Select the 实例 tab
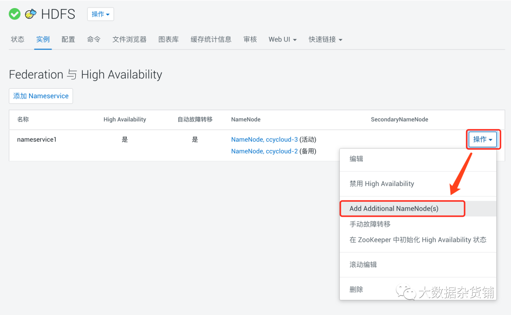Viewport: 511px width, 315px height. pyautogui.click(x=43, y=39)
